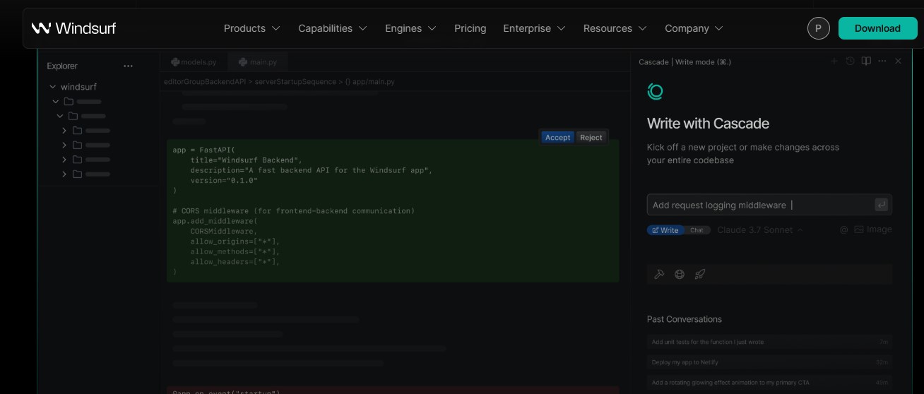This screenshot has height=394, width=924.
Task: Click the Image attachment button
Action: point(873,229)
